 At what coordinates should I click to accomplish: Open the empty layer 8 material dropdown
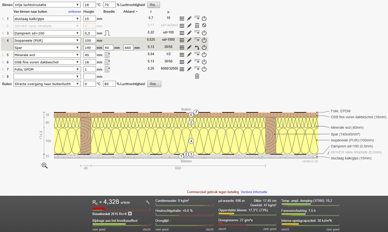pyautogui.click(x=47, y=77)
